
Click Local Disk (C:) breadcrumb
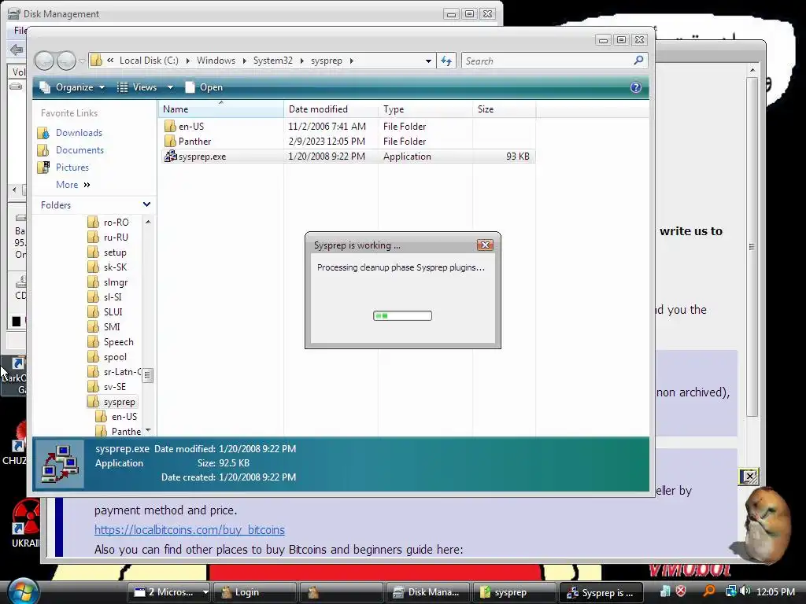(149, 61)
